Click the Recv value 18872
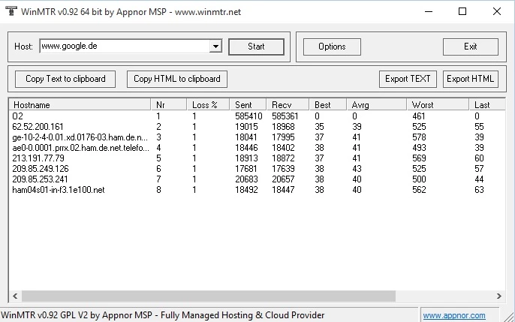Viewport: 515px width, 322px height. tap(283, 158)
